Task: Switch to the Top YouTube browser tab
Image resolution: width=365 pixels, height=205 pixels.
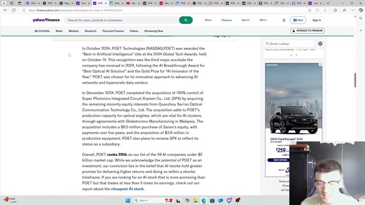Action: click(x=133, y=3)
